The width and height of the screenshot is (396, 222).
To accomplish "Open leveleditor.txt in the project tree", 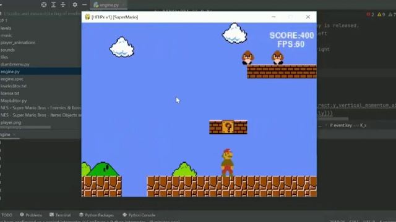I will 13,86.
